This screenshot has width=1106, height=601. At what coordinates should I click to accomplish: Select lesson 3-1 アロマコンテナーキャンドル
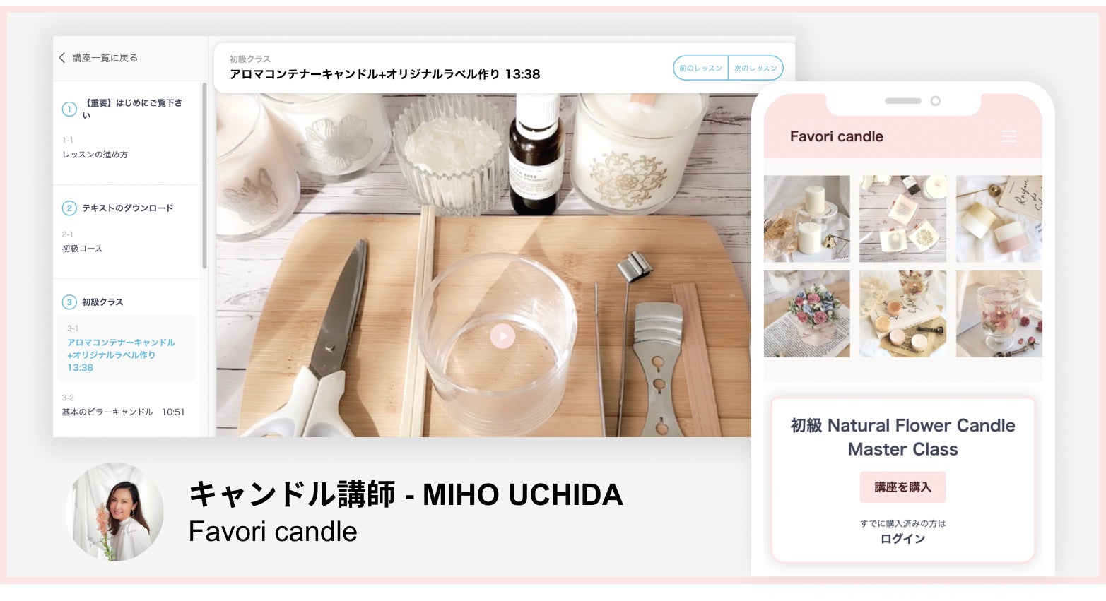[126, 348]
